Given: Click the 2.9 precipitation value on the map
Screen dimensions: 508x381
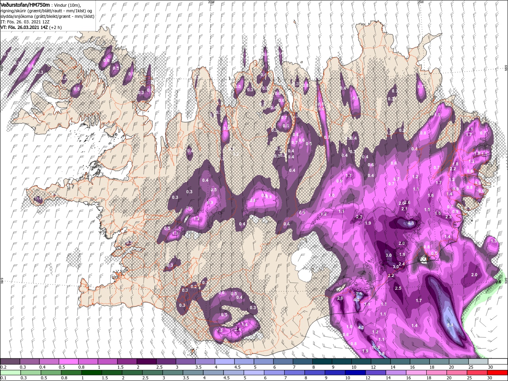Looking at the screenshot, I should point(340,298).
